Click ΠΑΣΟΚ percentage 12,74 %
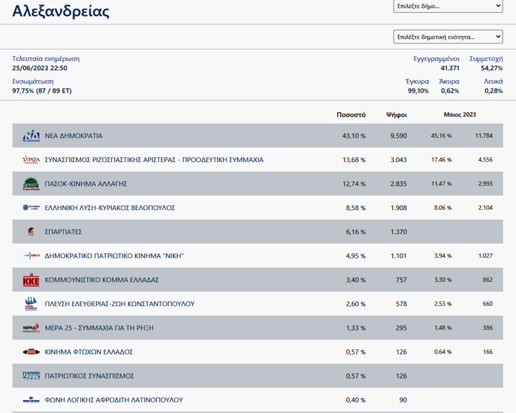Image resolution: width=516 pixels, height=413 pixels. coord(354,184)
